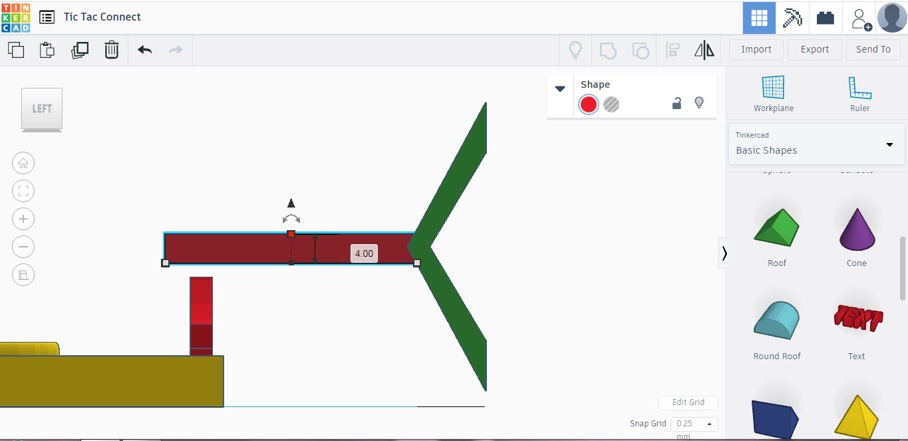The image size is (908, 441).
Task: Open the Tinkercad designs menu
Action: [46, 17]
